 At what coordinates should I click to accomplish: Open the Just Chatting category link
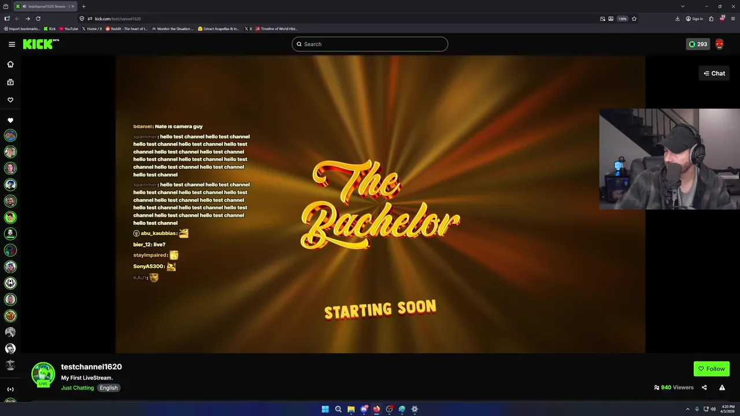click(77, 388)
